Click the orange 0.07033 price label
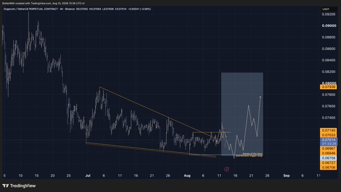341x192 pixels. 328,135
